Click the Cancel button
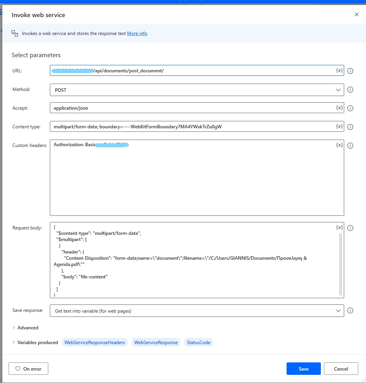Screen dimensions: 366x383 pyautogui.click(x=341, y=368)
